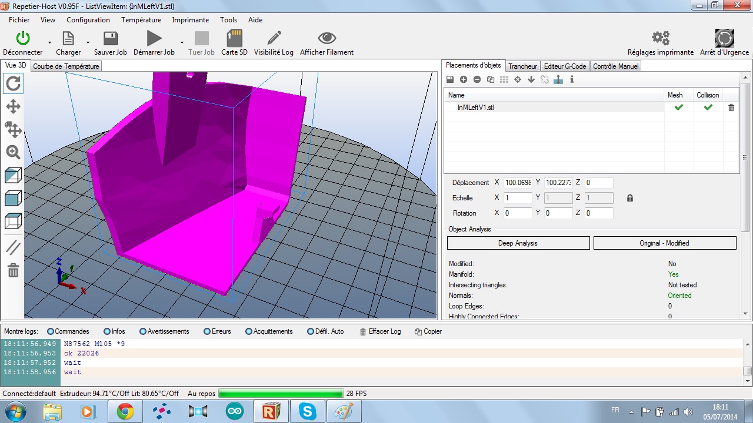Image resolution: width=753 pixels, height=423 pixels.
Task: Click the Deep Analysis button
Action: (518, 243)
